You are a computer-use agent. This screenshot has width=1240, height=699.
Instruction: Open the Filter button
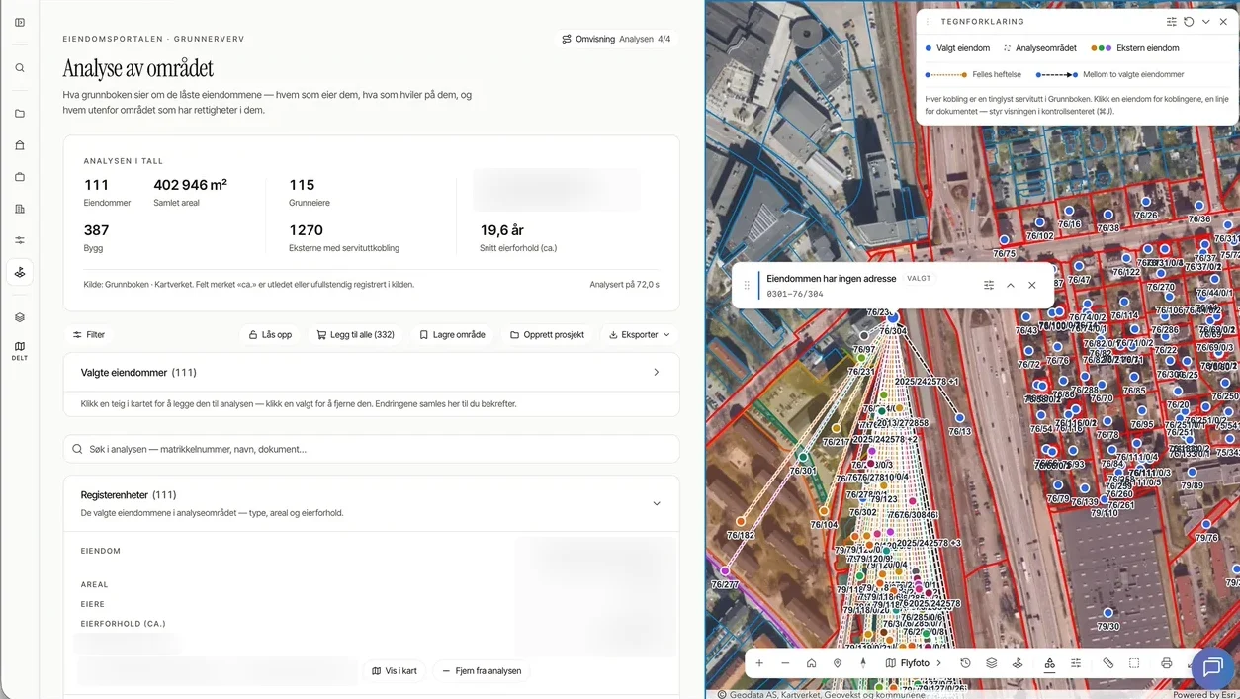89,334
